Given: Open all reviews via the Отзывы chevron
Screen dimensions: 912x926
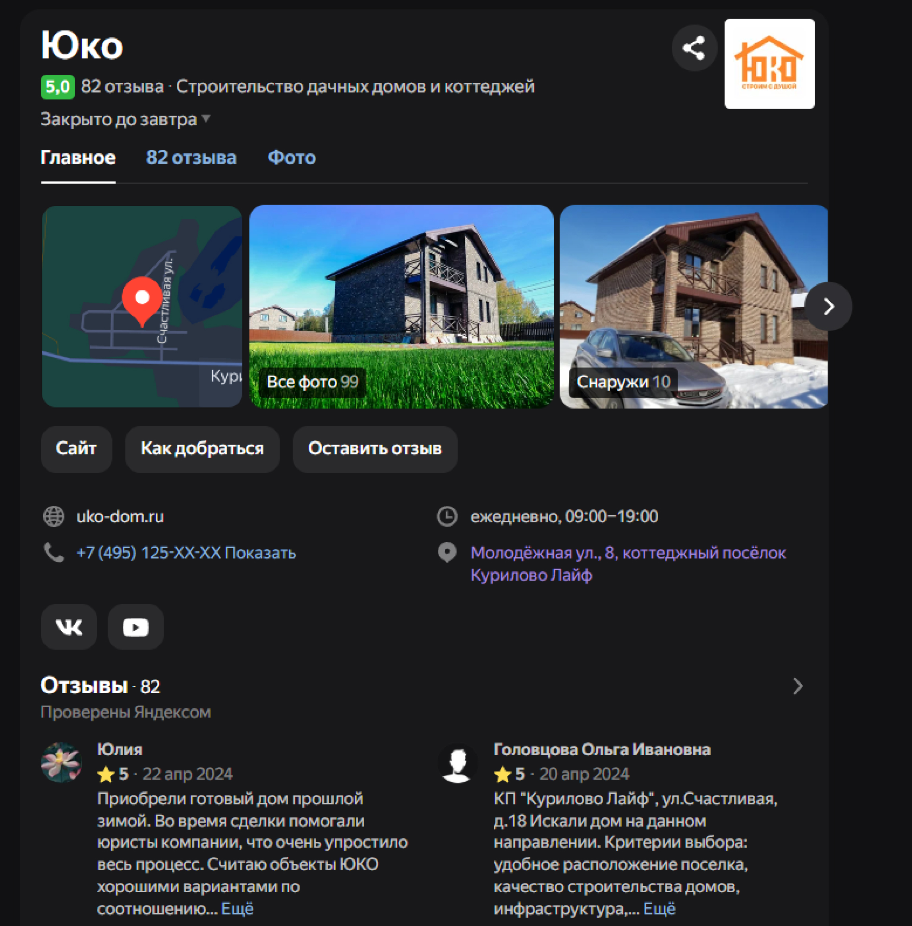Looking at the screenshot, I should pyautogui.click(x=798, y=686).
